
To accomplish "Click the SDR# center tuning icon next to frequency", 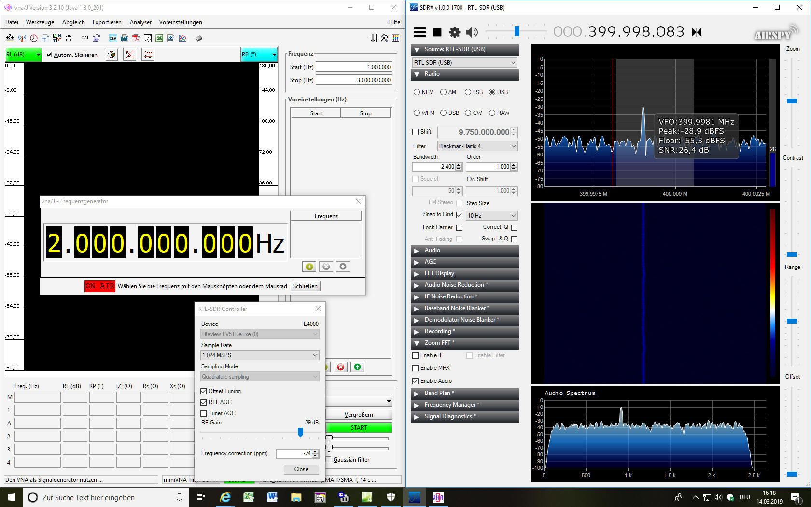I will click(x=697, y=32).
